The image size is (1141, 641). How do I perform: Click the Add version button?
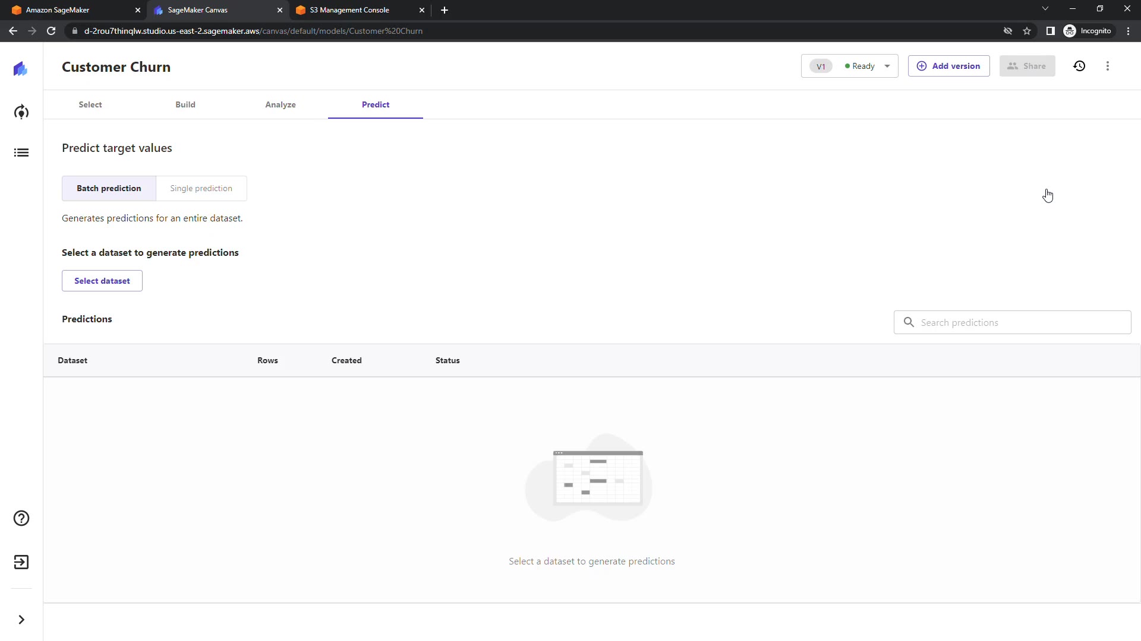pyautogui.click(x=948, y=66)
